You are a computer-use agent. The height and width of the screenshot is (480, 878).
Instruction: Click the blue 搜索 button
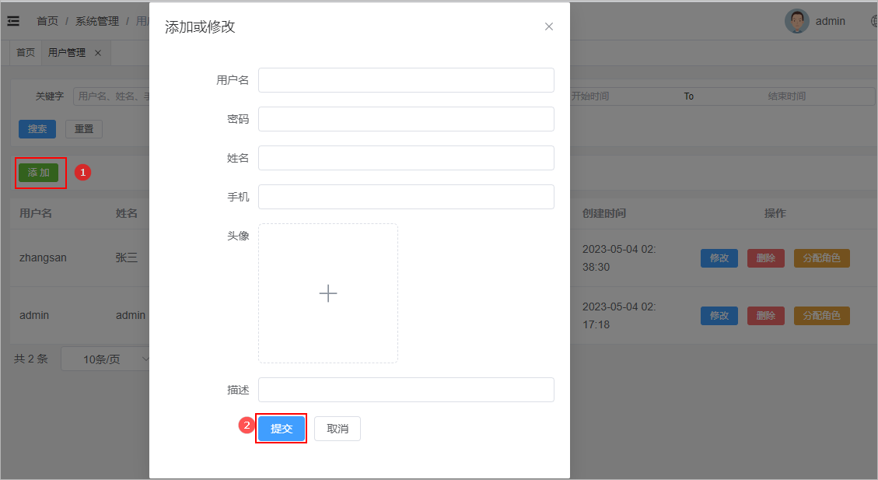click(37, 129)
